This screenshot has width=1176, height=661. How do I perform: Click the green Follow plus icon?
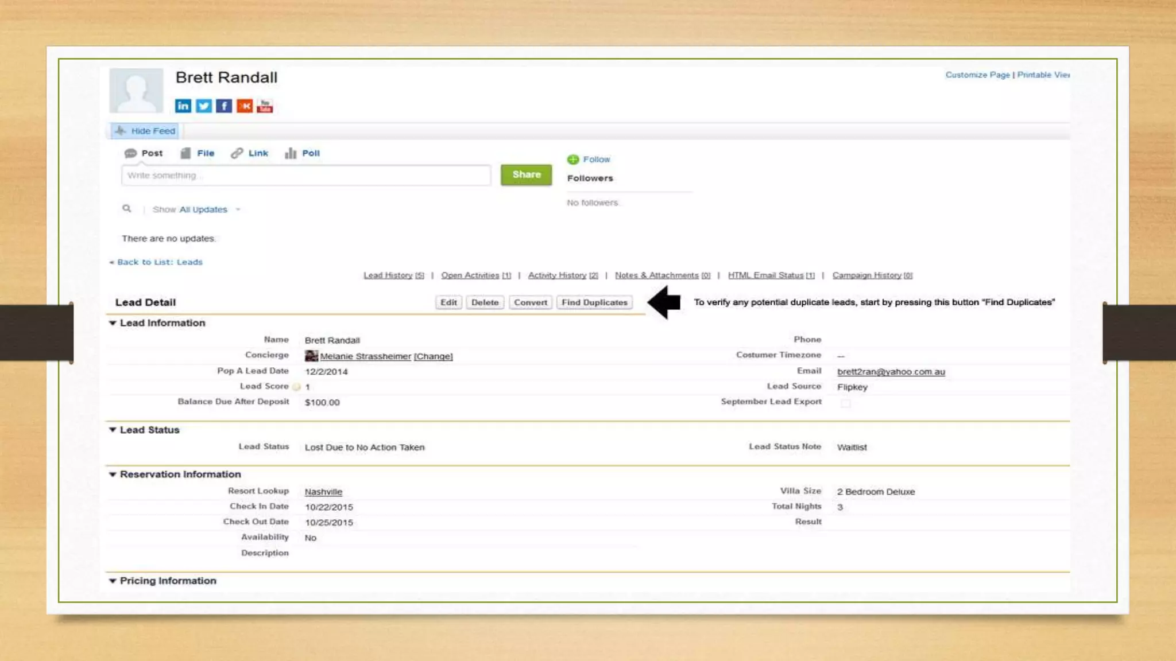[573, 160]
